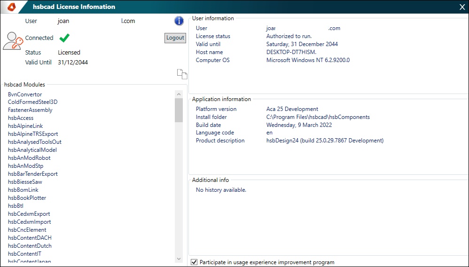Image resolution: width=469 pixels, height=267 pixels.
Task: Select hsbBtl module
Action: click(16, 206)
